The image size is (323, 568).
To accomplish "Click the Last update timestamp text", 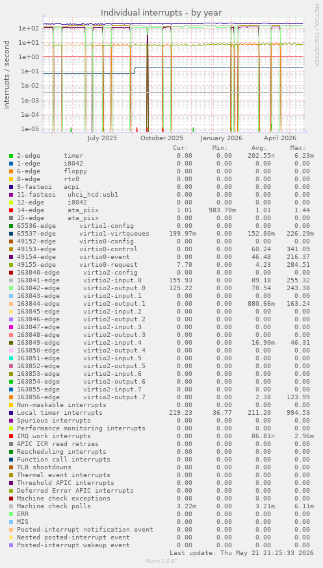I will tap(241, 553).
